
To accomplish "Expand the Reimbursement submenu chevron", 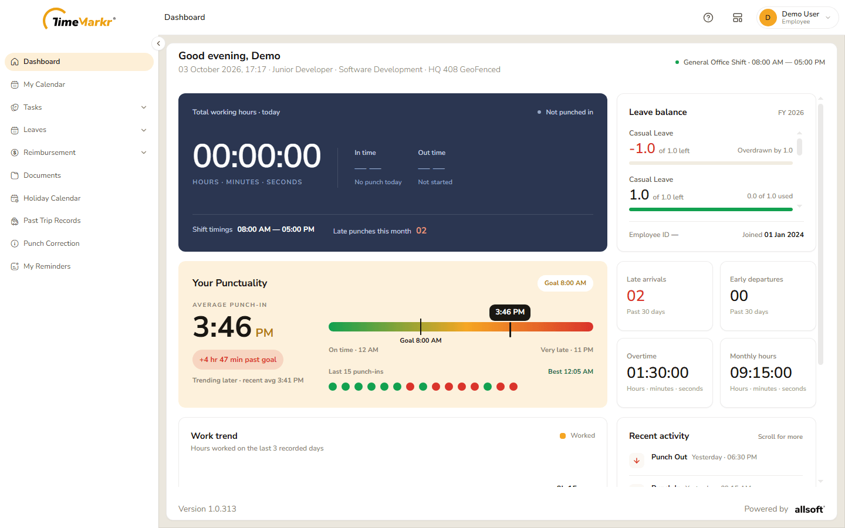I will point(144,153).
